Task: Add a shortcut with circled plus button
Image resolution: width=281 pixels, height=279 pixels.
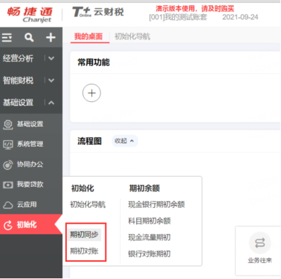Action: 91,93
